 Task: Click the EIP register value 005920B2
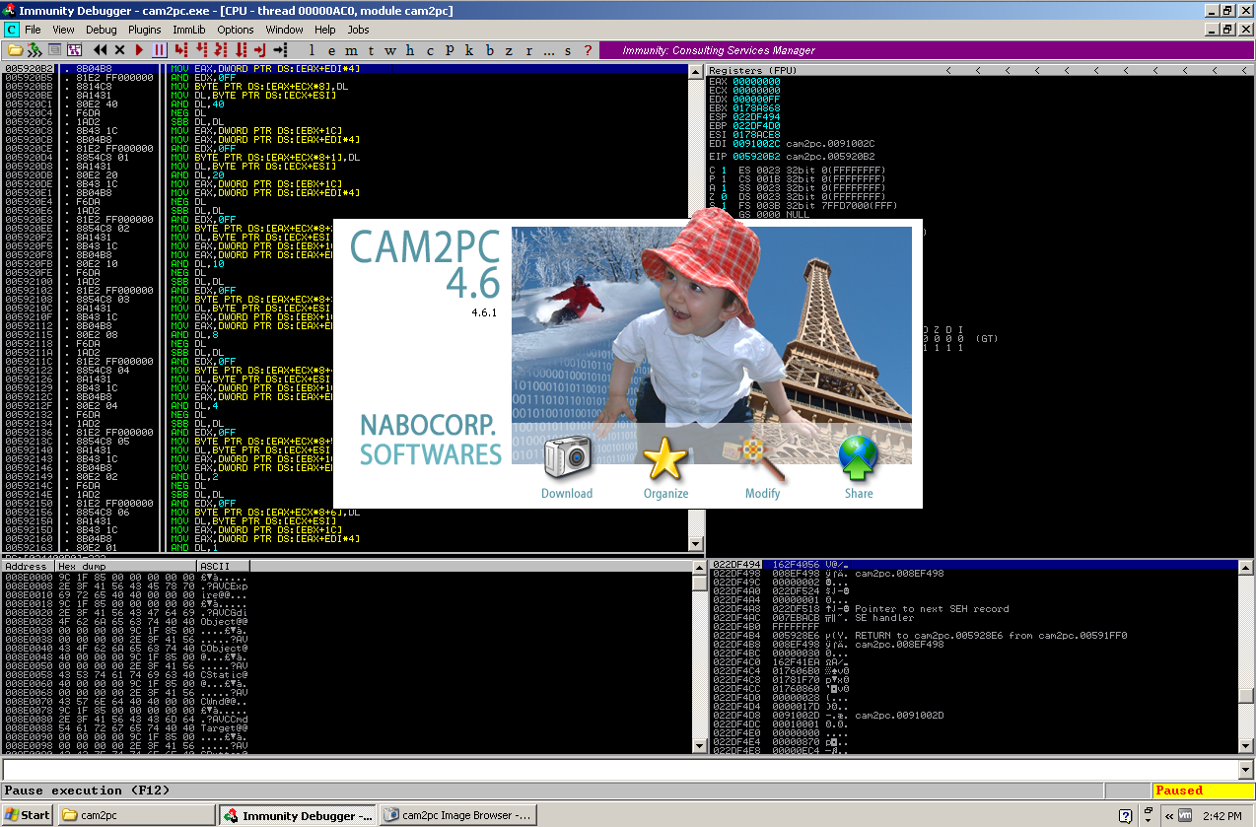coord(756,156)
